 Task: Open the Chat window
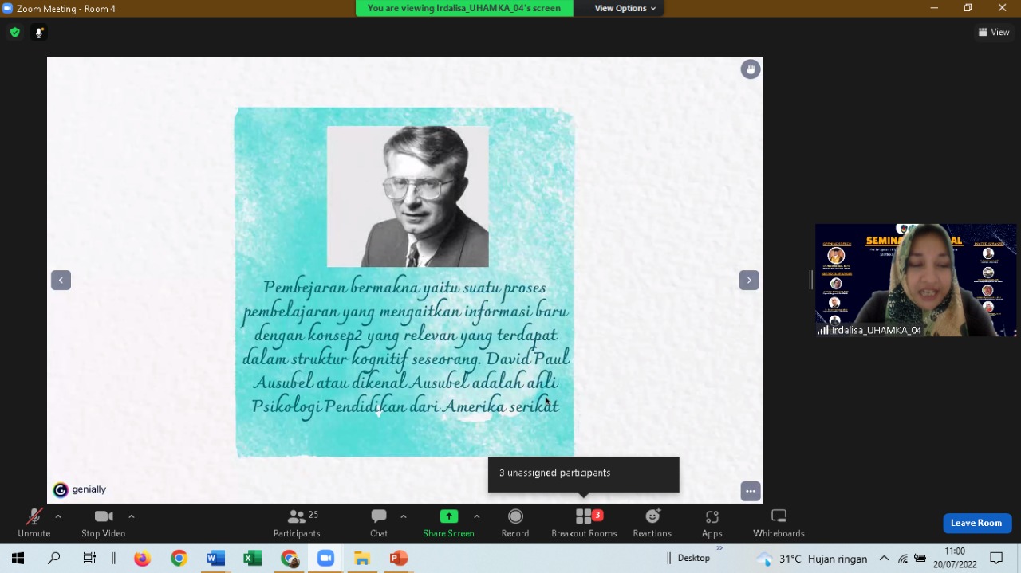pos(379,523)
